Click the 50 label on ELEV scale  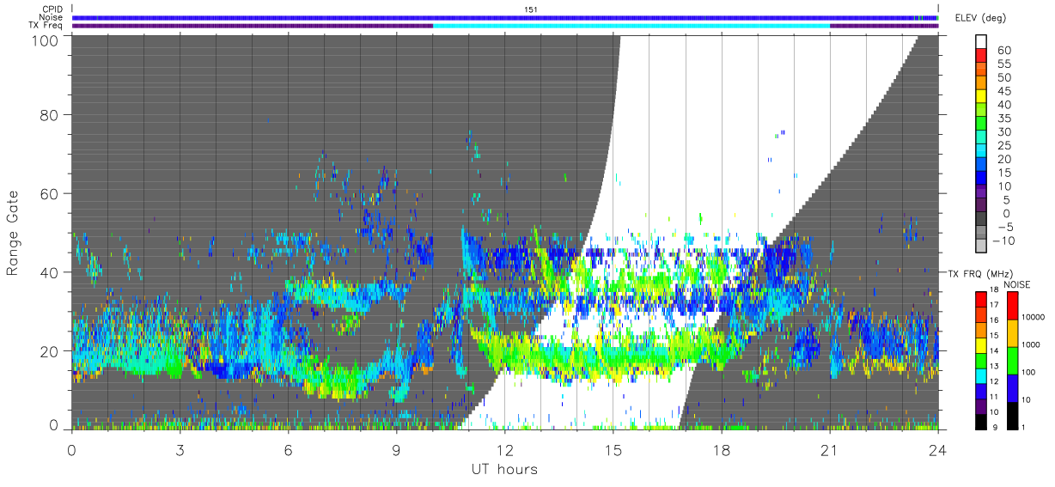pos(1003,77)
